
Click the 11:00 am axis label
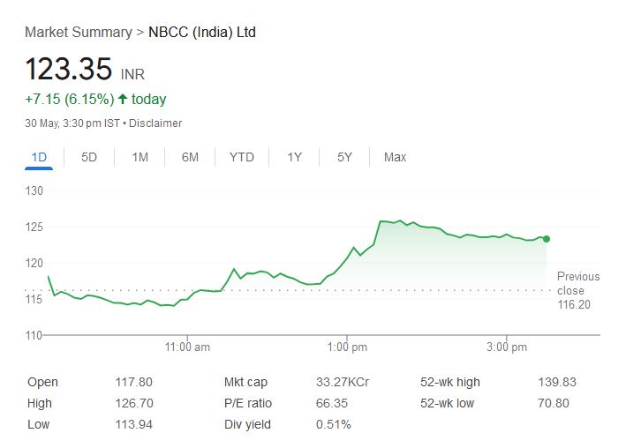tap(188, 347)
